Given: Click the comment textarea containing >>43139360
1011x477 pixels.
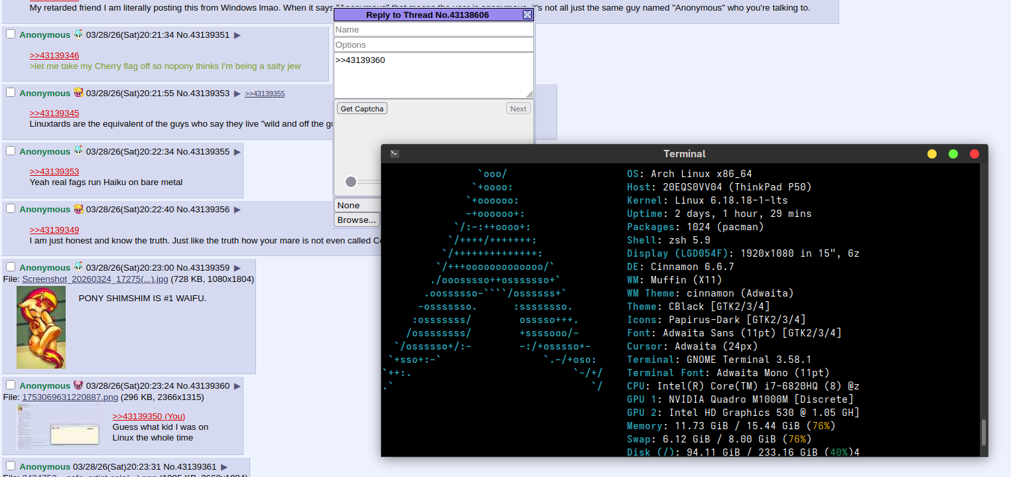Looking at the screenshot, I should pyautogui.click(x=434, y=76).
